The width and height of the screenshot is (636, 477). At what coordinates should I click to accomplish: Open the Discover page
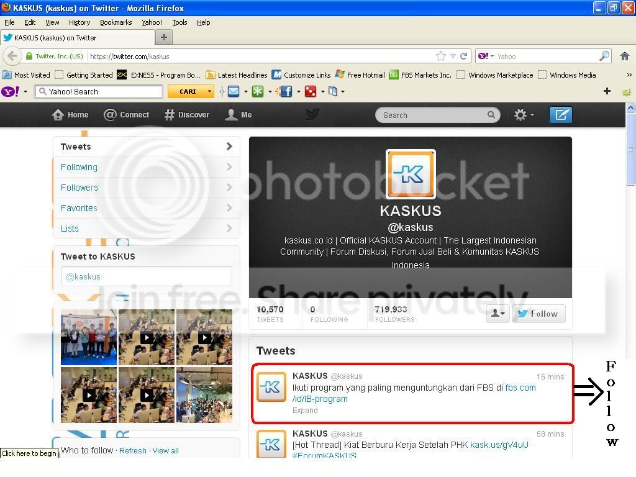point(186,115)
